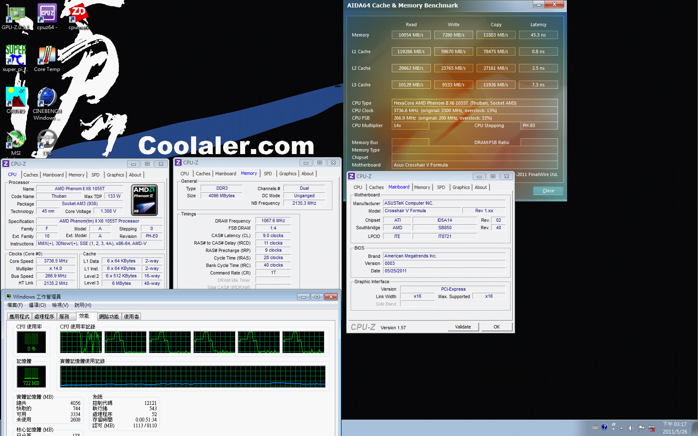Image resolution: width=698 pixels, height=436 pixels.
Task: Click the Z logo of the middle CPU-Z window
Action: (178, 162)
